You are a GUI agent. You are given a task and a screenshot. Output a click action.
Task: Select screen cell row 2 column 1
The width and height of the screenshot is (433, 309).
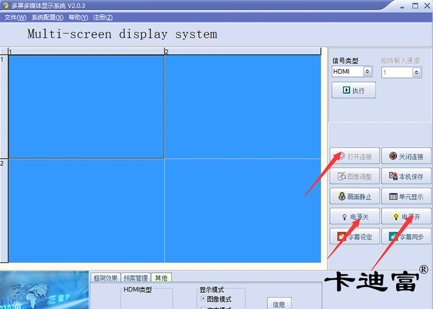click(x=87, y=211)
